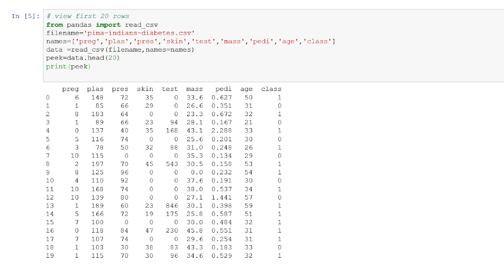Click the print(peek) statement
Image resolution: width=504 pixels, height=264 pixels.
pos(68,66)
